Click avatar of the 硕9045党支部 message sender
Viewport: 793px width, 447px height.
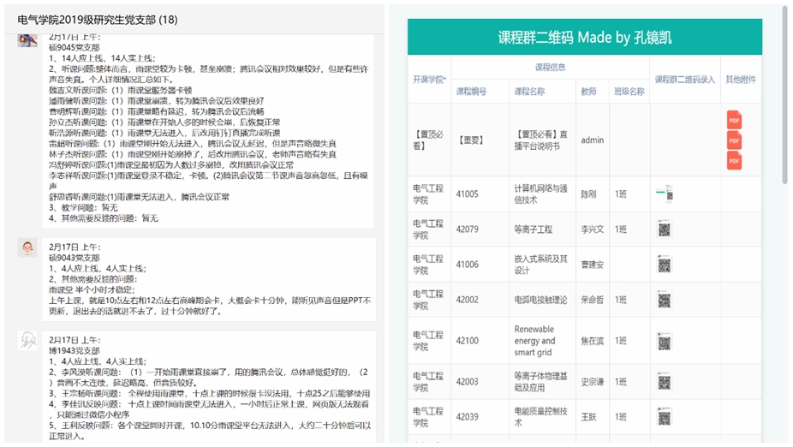coord(27,40)
